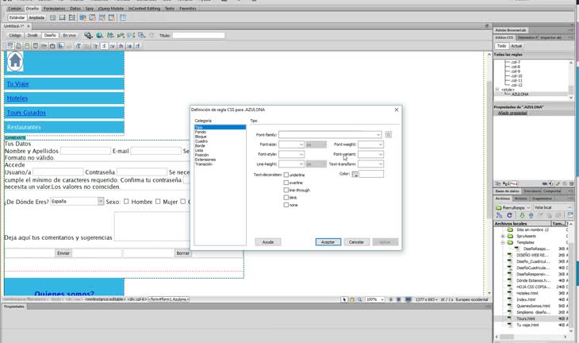579x343 pixels.
Task: Click the Show list view Az icon
Action: pos(506,183)
